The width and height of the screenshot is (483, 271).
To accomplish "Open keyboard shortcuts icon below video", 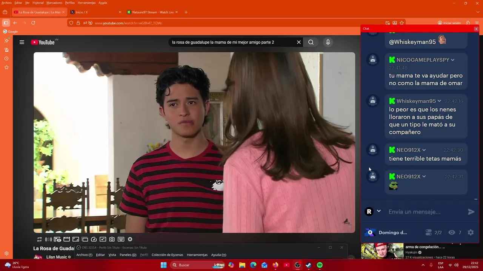I will (121, 239).
